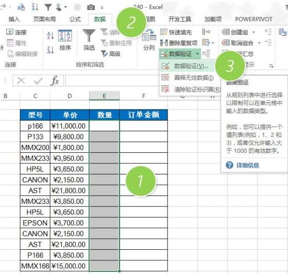Click in the formula bar input

[112, 81]
